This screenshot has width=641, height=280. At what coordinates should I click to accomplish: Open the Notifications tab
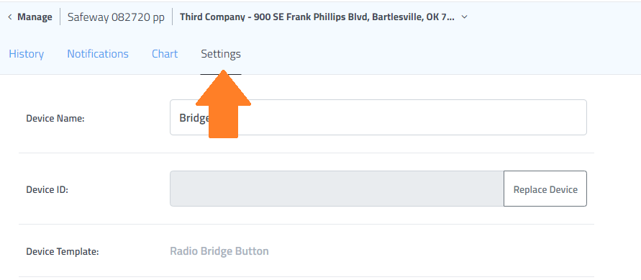tap(98, 54)
